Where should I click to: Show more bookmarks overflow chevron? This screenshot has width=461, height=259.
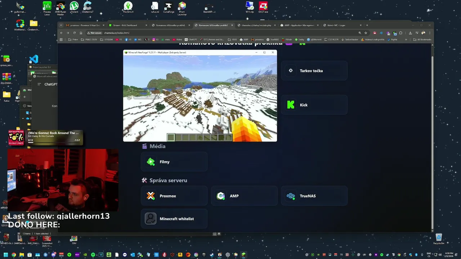406,40
